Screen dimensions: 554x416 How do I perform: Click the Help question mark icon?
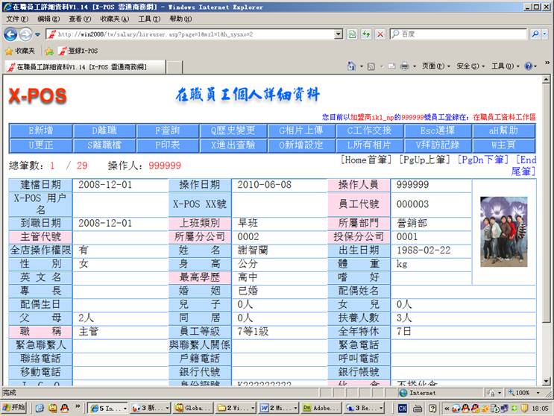click(x=527, y=66)
